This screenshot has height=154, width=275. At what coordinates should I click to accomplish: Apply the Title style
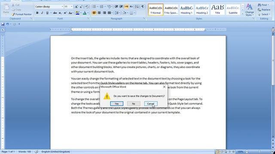click(x=217, y=10)
